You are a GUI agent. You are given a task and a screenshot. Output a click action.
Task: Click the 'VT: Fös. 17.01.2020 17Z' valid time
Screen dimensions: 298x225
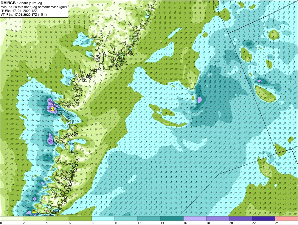[x=19, y=15]
